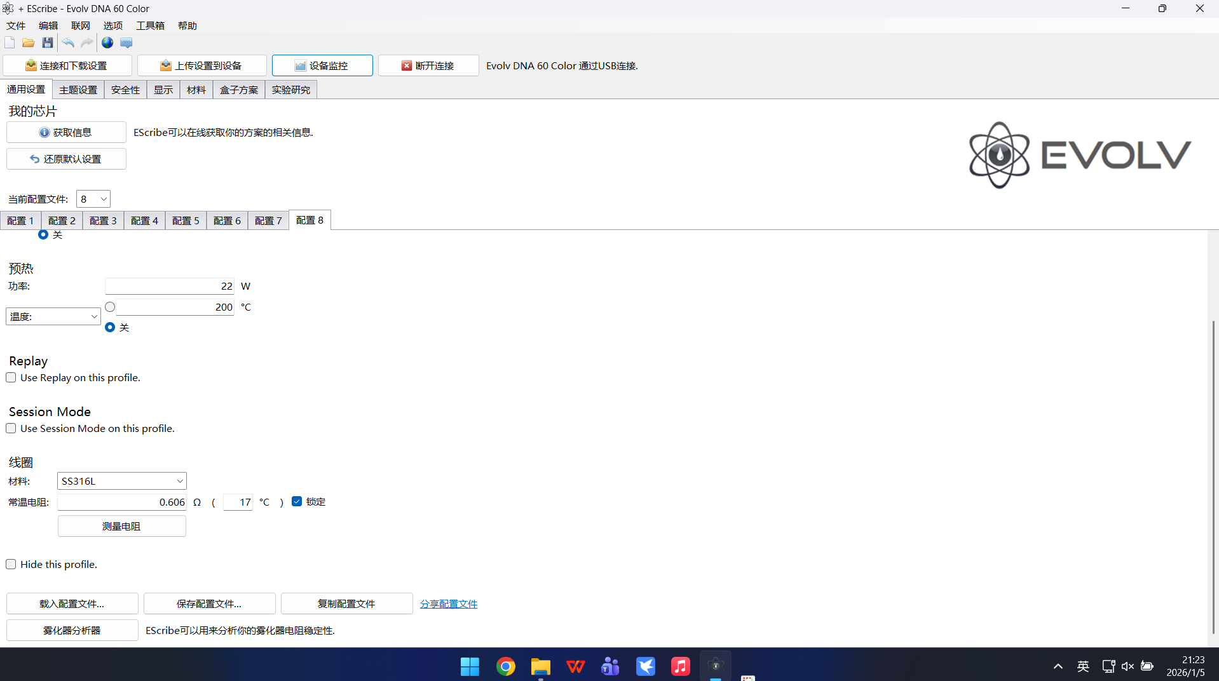Click the blue speech bubble toolbar icon
The height and width of the screenshot is (681, 1219).
pyautogui.click(x=126, y=43)
